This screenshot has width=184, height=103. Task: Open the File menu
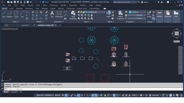[x=4, y=5]
